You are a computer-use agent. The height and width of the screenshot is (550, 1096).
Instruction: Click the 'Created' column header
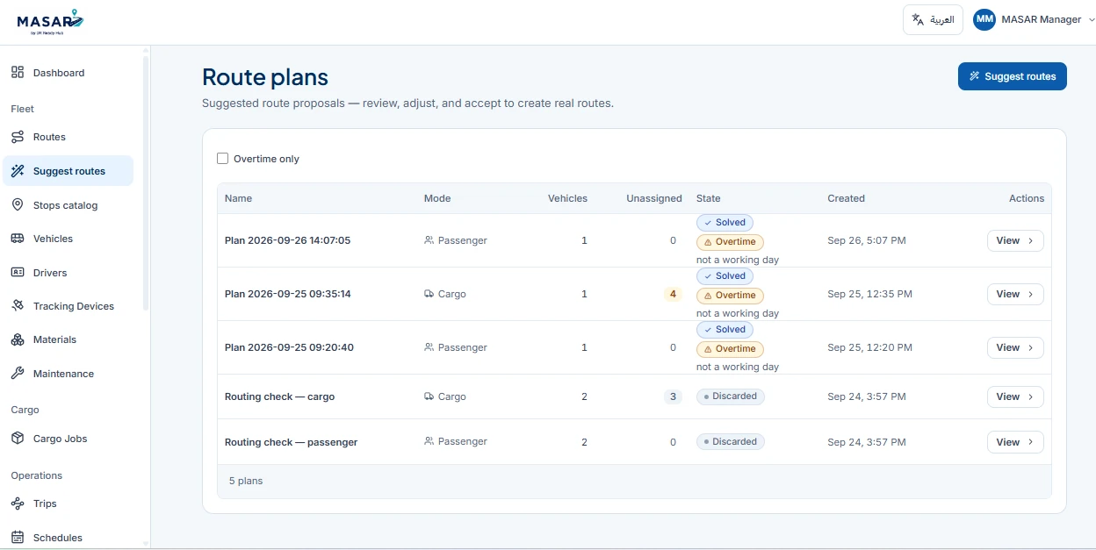click(x=846, y=198)
